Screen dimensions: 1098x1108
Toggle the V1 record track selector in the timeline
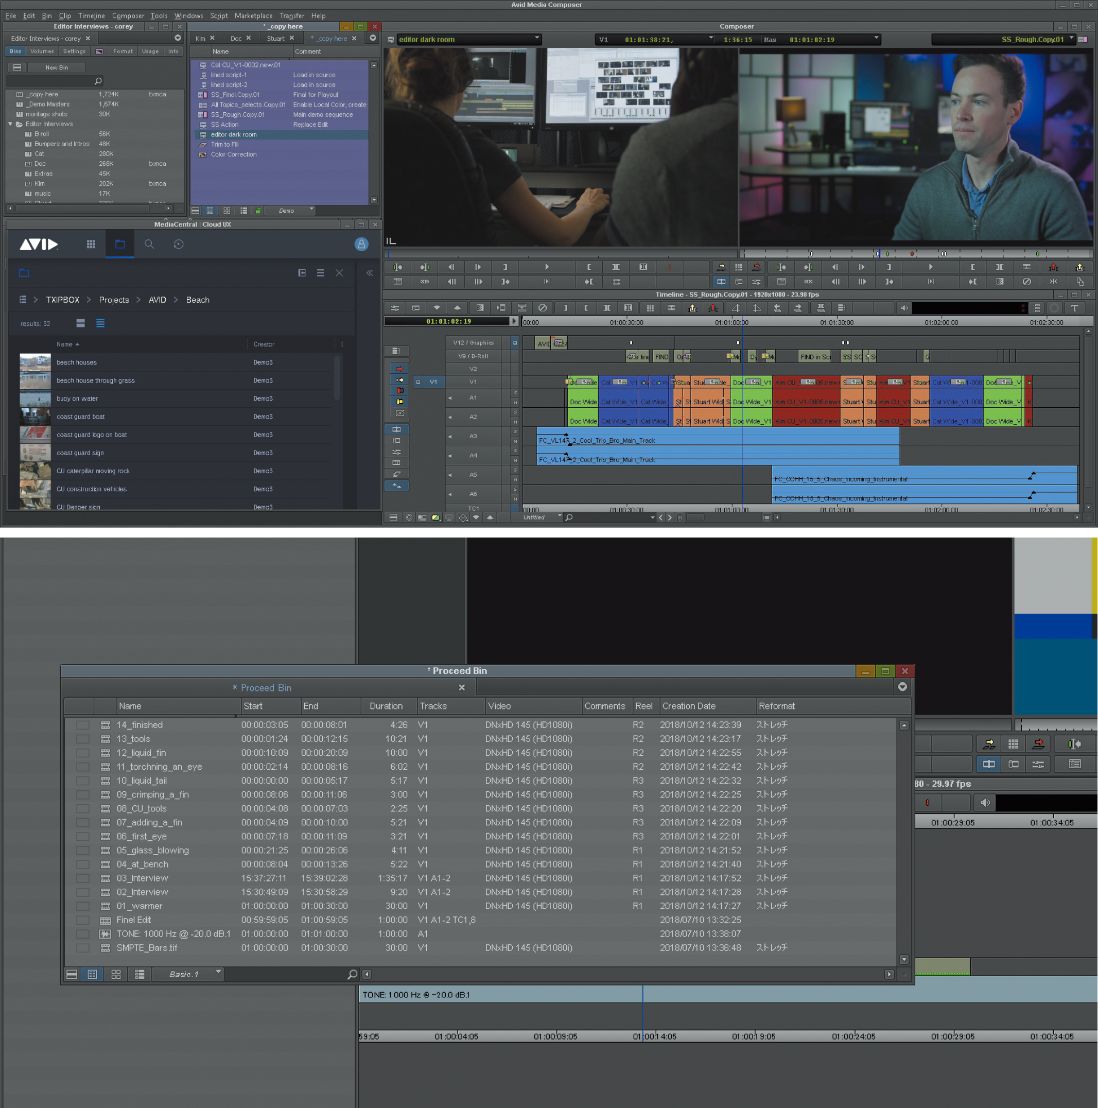pos(473,382)
